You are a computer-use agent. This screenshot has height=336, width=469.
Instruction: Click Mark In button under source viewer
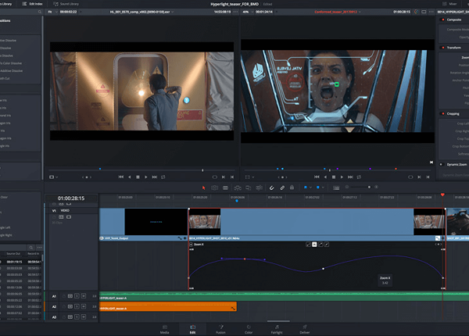pyautogui.click(x=224, y=177)
